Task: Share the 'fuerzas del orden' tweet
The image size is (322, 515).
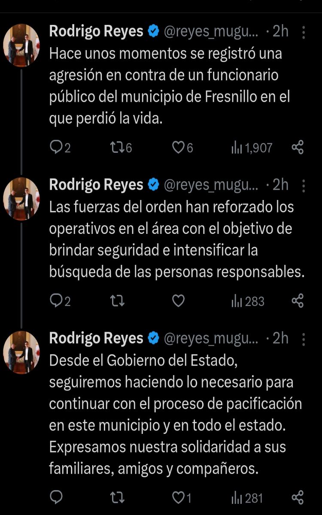Action: point(298,301)
